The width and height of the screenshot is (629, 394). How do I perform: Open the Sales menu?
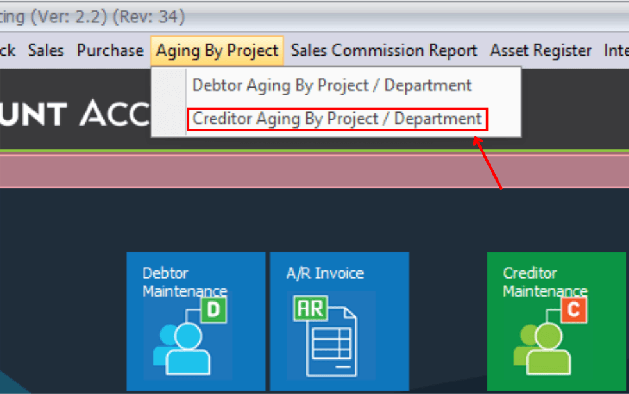pos(45,50)
